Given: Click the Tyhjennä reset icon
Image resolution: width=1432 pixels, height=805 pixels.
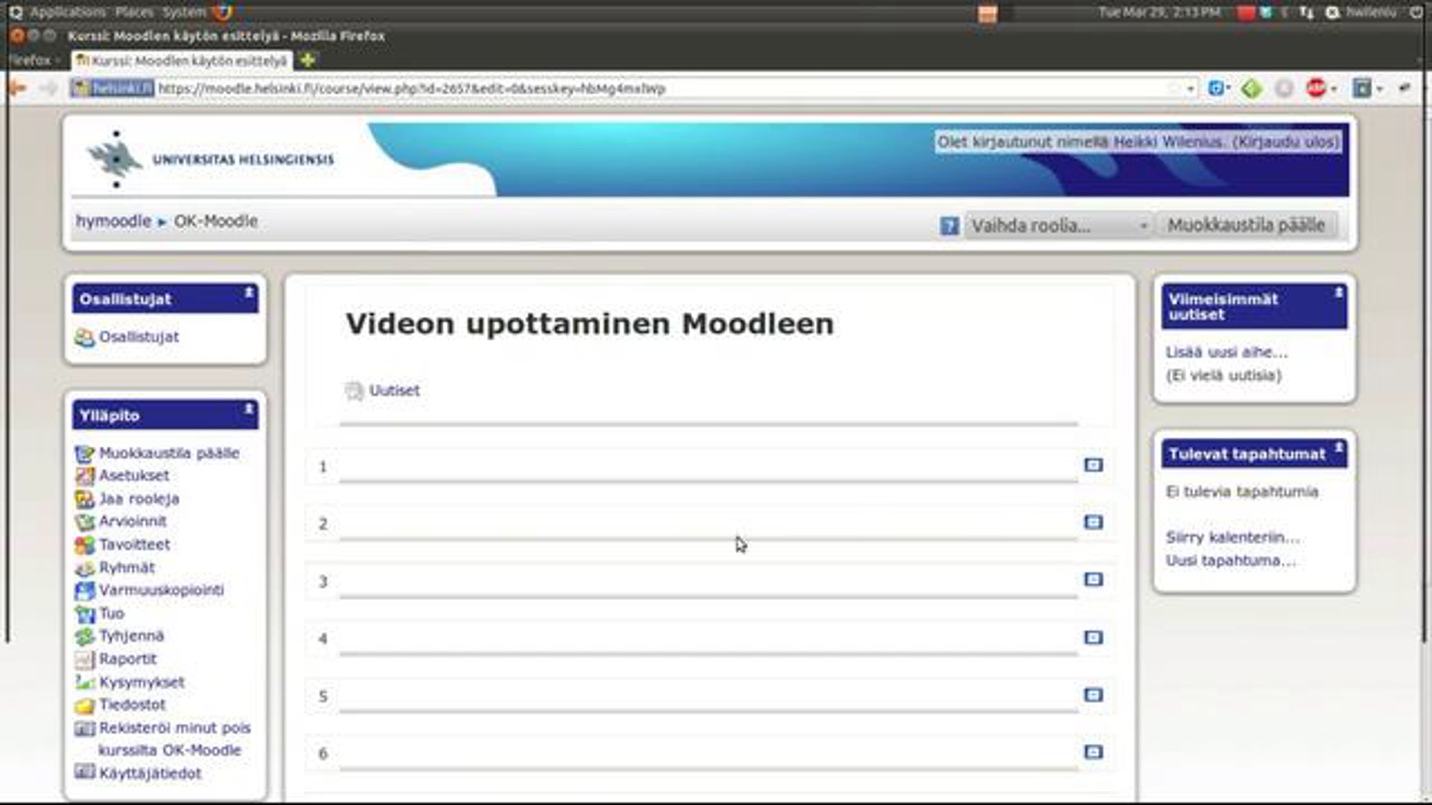Looking at the screenshot, I should tap(84, 636).
